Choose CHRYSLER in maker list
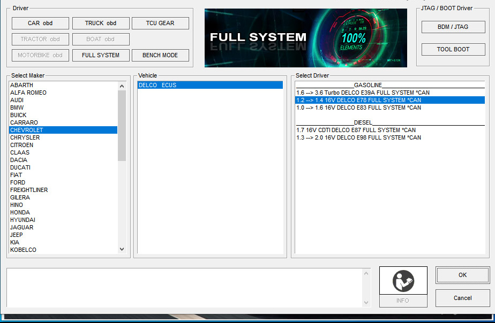495x323 pixels. click(x=63, y=138)
